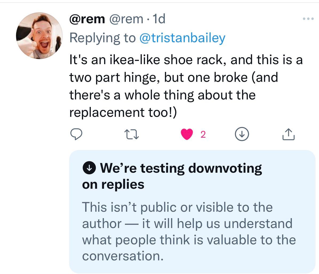319x274 pixels.
Task: Retweet this reply using the retweet icon
Action: (x=132, y=134)
